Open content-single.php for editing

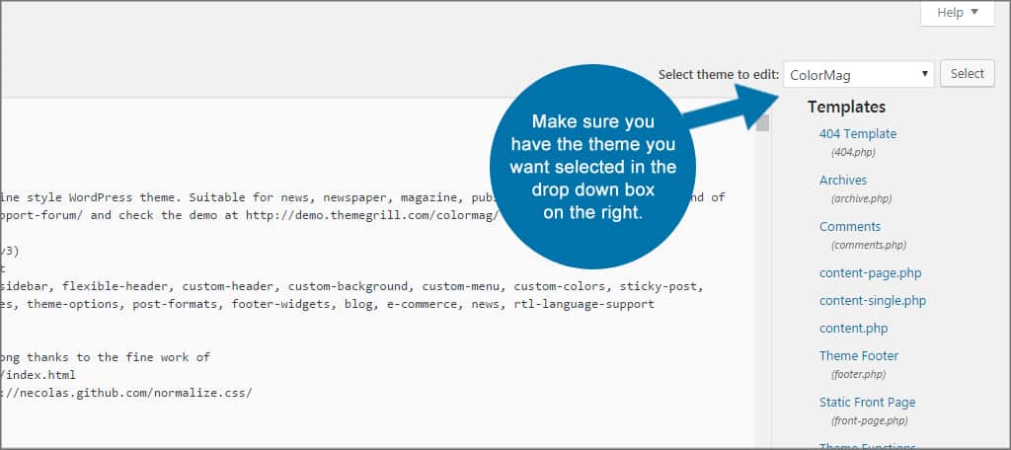tap(872, 300)
